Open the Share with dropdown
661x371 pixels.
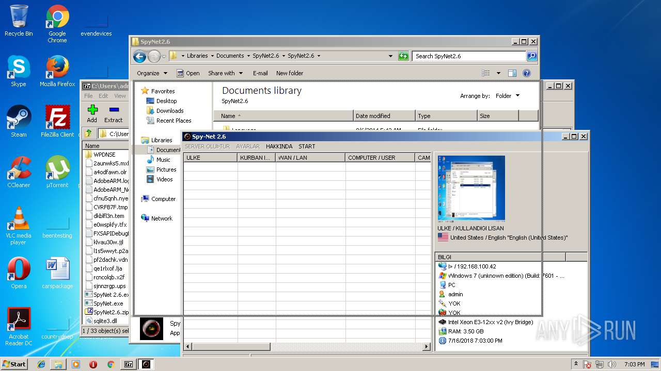pos(225,73)
